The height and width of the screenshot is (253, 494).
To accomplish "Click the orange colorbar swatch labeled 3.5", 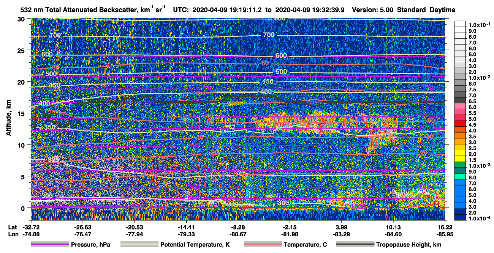I will click(x=460, y=136).
